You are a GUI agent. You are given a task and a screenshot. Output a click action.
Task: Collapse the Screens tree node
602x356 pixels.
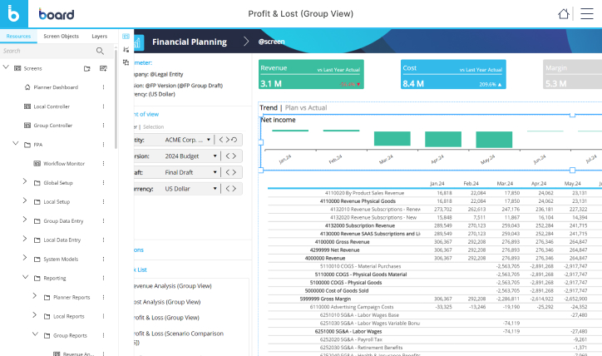click(x=7, y=68)
